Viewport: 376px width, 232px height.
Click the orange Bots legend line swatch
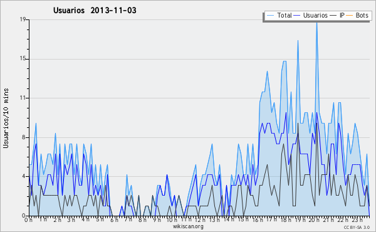(x=350, y=16)
